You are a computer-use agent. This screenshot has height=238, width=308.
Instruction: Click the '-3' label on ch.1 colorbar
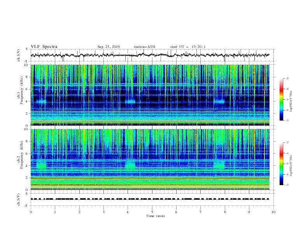click(287, 78)
